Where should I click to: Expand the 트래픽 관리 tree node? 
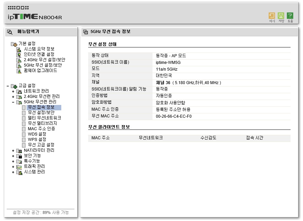tap(13, 167)
